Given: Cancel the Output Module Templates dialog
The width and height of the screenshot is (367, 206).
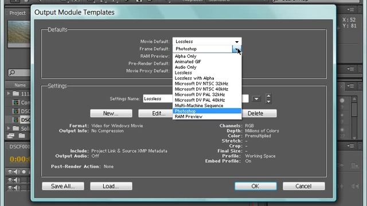Looking at the screenshot, I should 304,186.
